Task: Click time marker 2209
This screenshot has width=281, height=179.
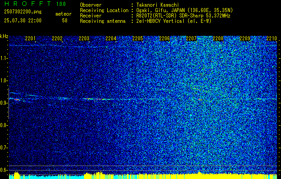Action: point(245,38)
